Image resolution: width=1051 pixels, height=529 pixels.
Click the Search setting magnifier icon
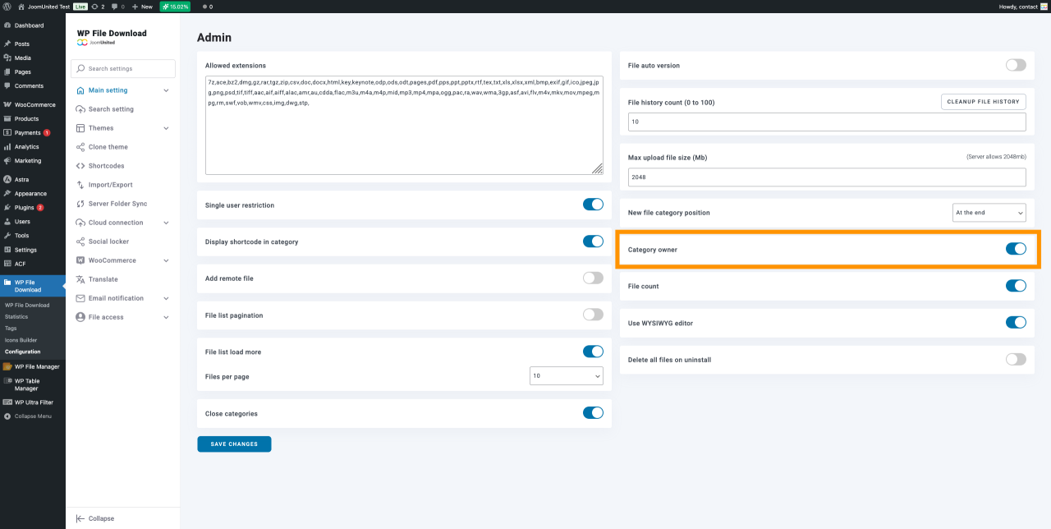[80, 109]
